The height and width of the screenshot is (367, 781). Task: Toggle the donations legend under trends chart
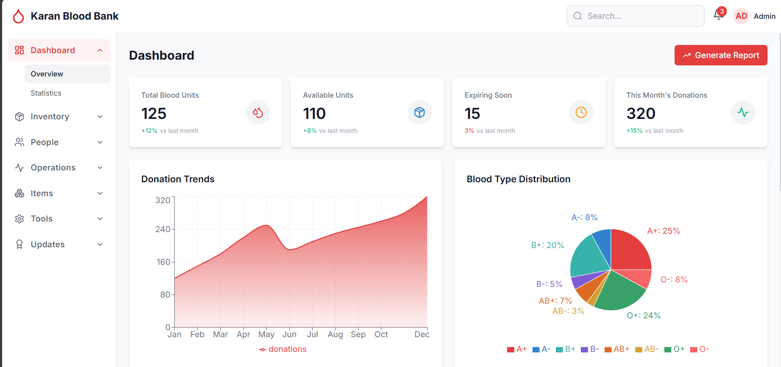[x=283, y=349]
